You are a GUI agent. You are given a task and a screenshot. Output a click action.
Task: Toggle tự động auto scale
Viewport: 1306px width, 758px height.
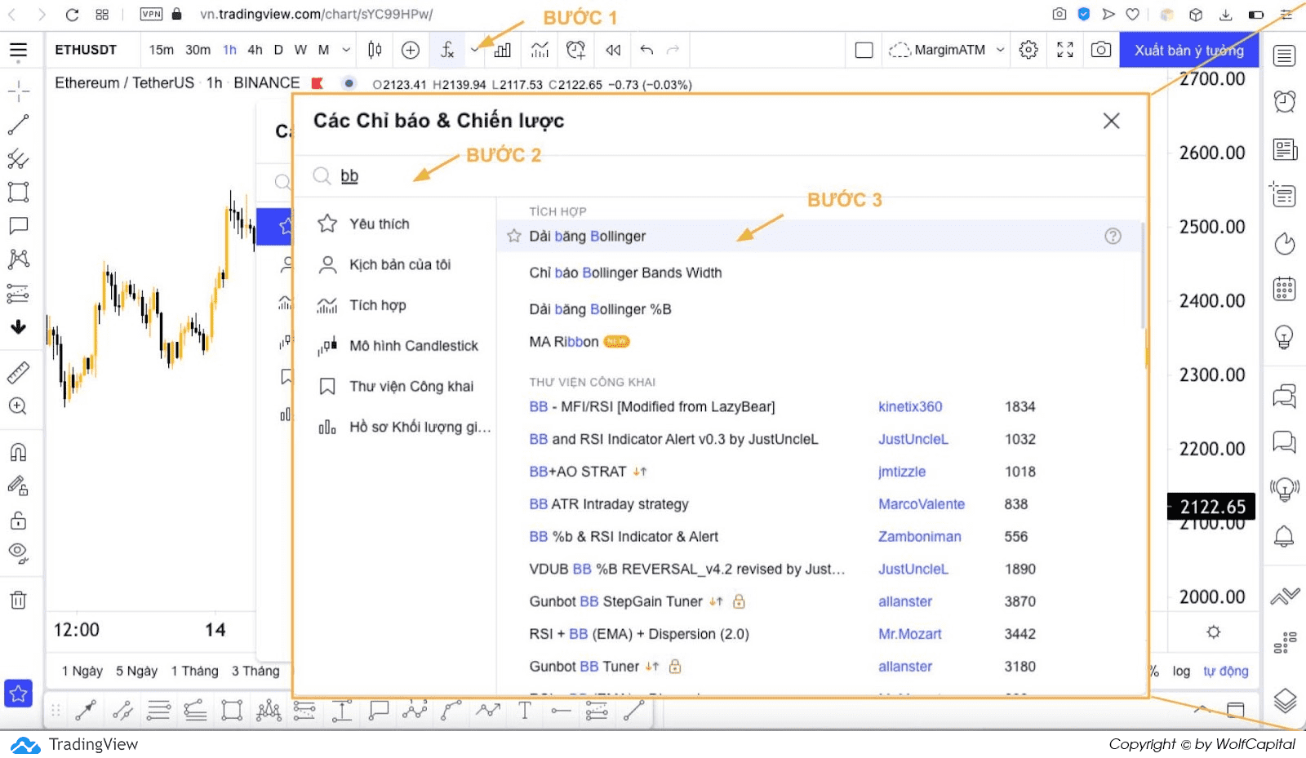click(1226, 671)
